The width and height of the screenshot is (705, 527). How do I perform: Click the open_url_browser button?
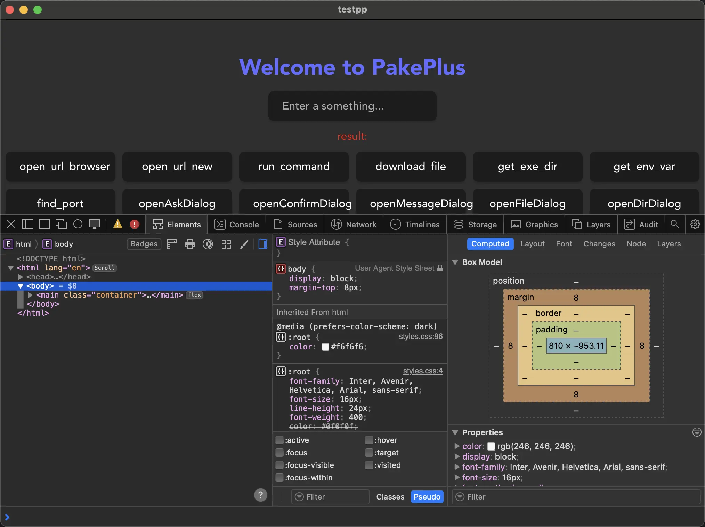(60, 167)
